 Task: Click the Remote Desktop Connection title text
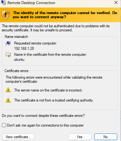click(31, 3)
